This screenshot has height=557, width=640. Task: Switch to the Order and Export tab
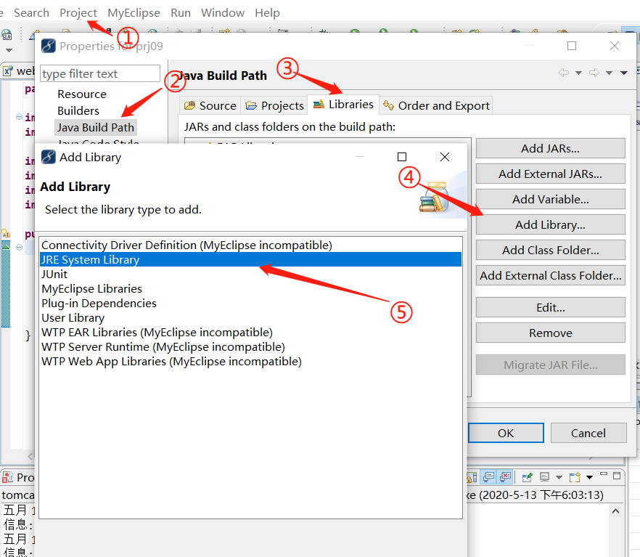coord(436,106)
